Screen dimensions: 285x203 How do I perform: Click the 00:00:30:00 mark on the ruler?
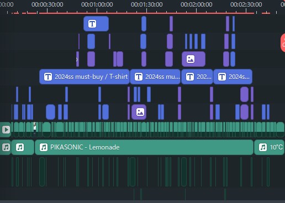[47, 4]
